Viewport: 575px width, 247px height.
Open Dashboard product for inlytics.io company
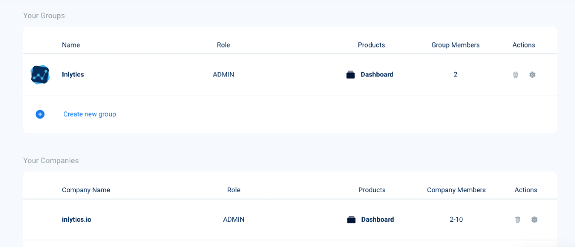click(x=377, y=219)
